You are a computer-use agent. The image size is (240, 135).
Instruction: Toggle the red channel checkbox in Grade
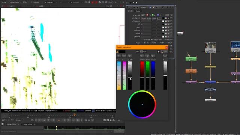(147, 15)
